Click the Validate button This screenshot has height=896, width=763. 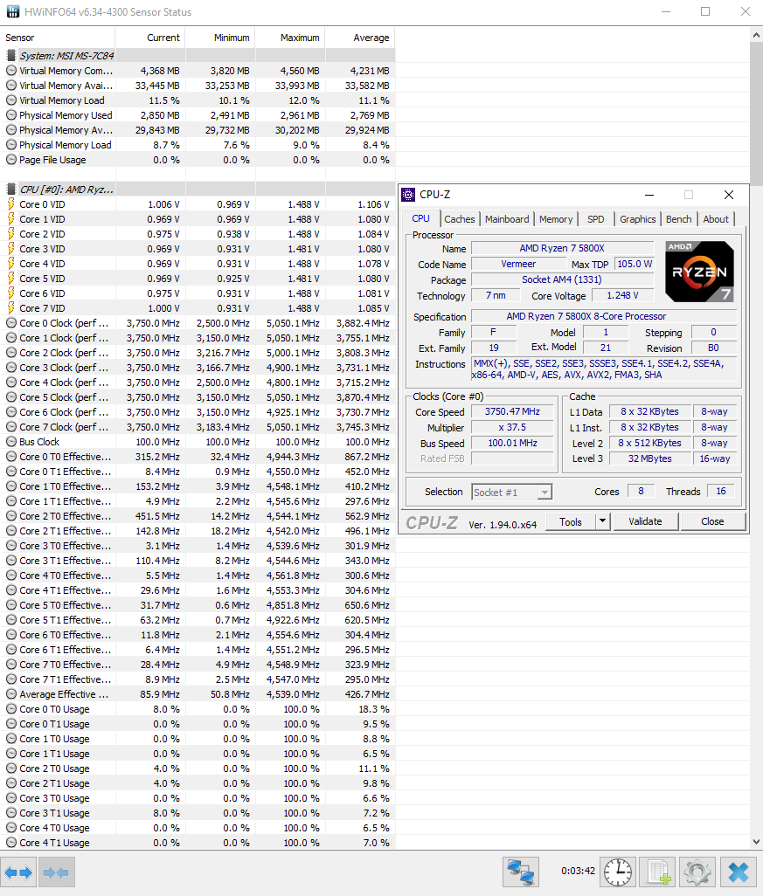645,521
